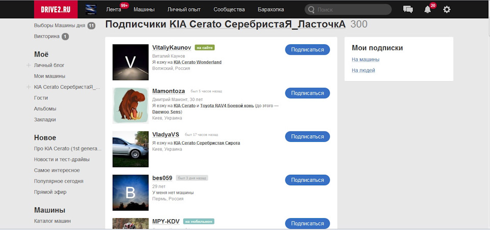
Task: Open На машины subscriptions link
Action: (x=365, y=59)
